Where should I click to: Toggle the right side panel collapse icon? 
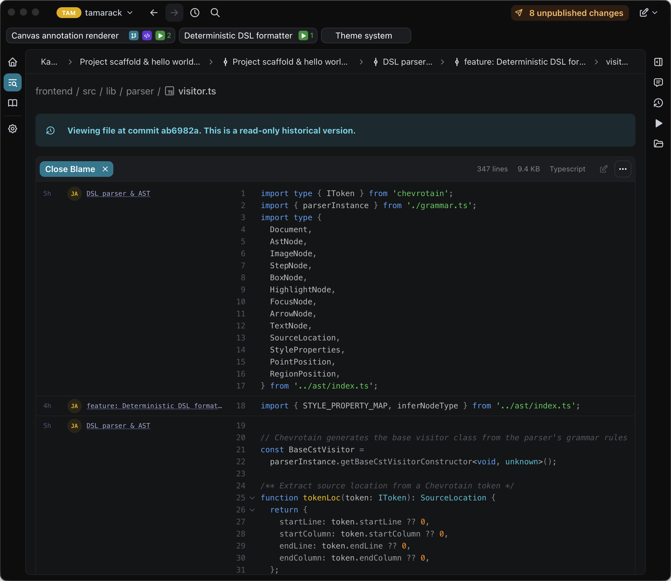(658, 62)
